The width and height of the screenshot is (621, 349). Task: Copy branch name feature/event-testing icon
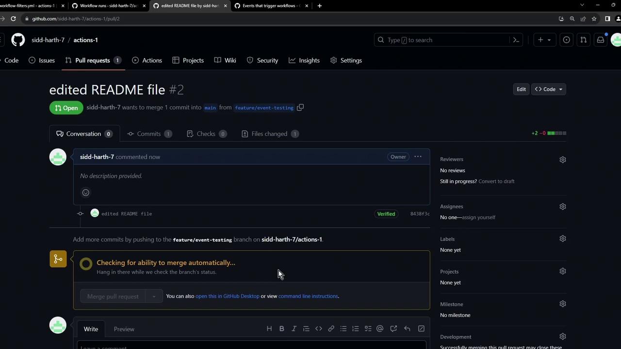[300, 108]
